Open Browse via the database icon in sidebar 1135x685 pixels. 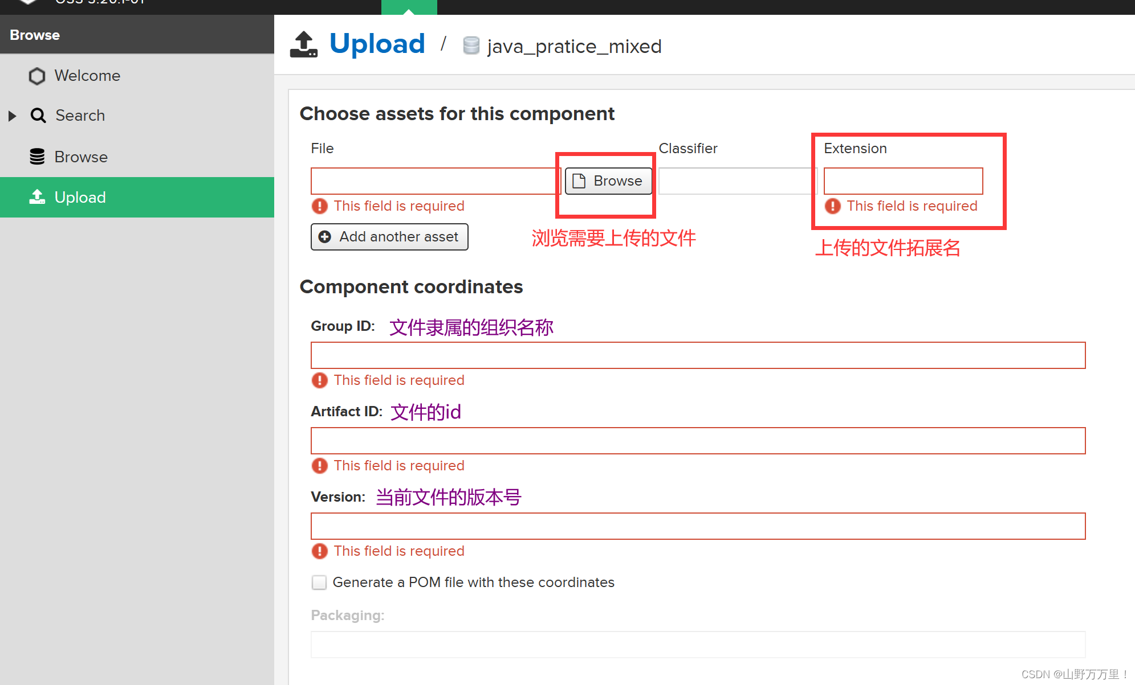36,157
